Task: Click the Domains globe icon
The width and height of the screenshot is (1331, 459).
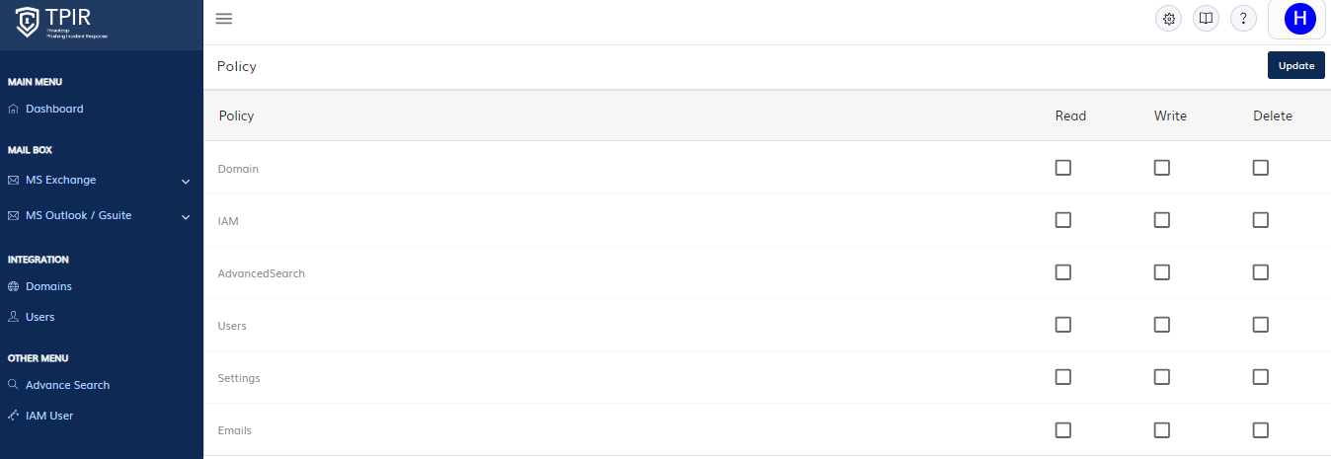Action: [x=14, y=286]
